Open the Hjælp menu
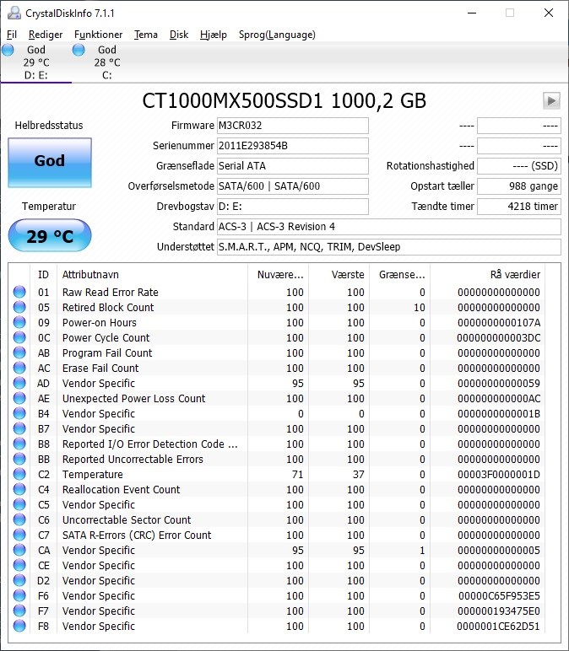Screen dimensions: 569x651 click(x=214, y=35)
